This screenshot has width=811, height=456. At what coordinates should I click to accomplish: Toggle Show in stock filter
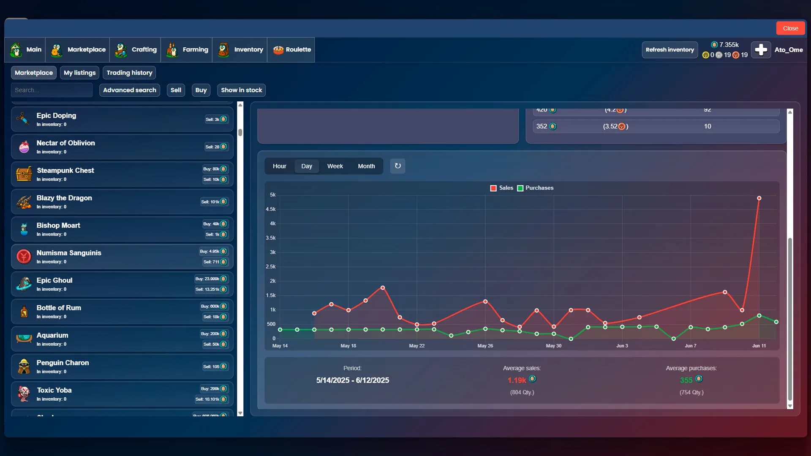[242, 90]
